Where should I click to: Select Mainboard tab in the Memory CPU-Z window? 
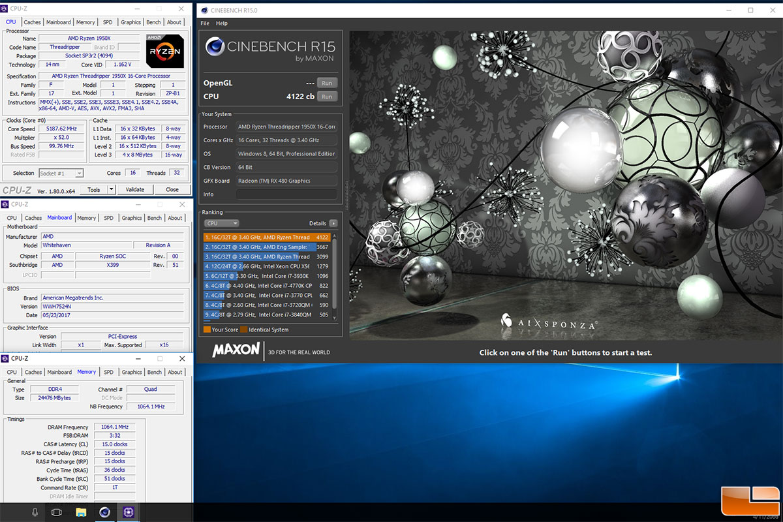click(x=60, y=372)
